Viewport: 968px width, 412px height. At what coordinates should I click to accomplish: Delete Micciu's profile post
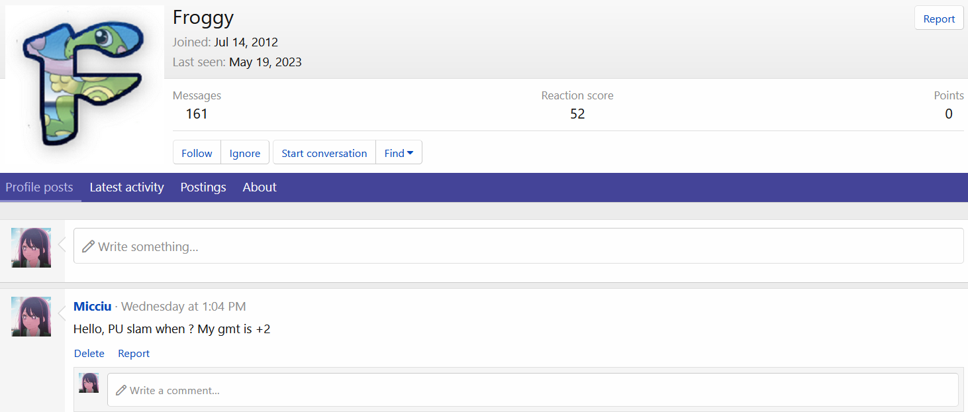coord(89,354)
